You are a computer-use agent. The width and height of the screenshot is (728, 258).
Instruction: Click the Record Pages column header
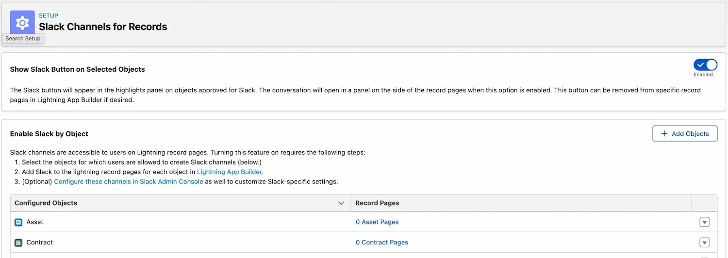click(x=522, y=203)
